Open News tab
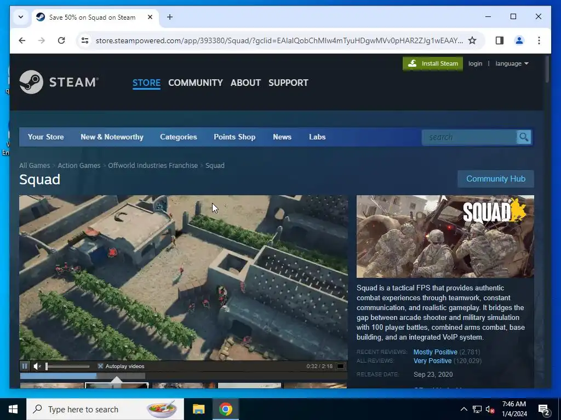Image resolution: width=561 pixels, height=420 pixels. 282,137
